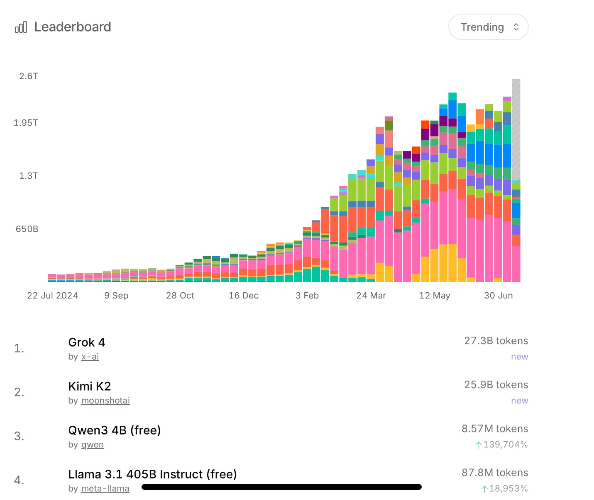Click the 139,704% increase indicator

[501, 444]
